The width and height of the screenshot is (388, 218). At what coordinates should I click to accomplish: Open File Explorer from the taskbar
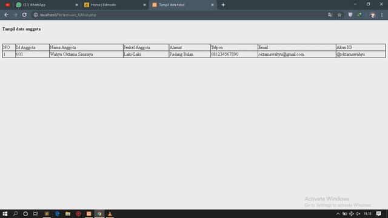(68, 214)
